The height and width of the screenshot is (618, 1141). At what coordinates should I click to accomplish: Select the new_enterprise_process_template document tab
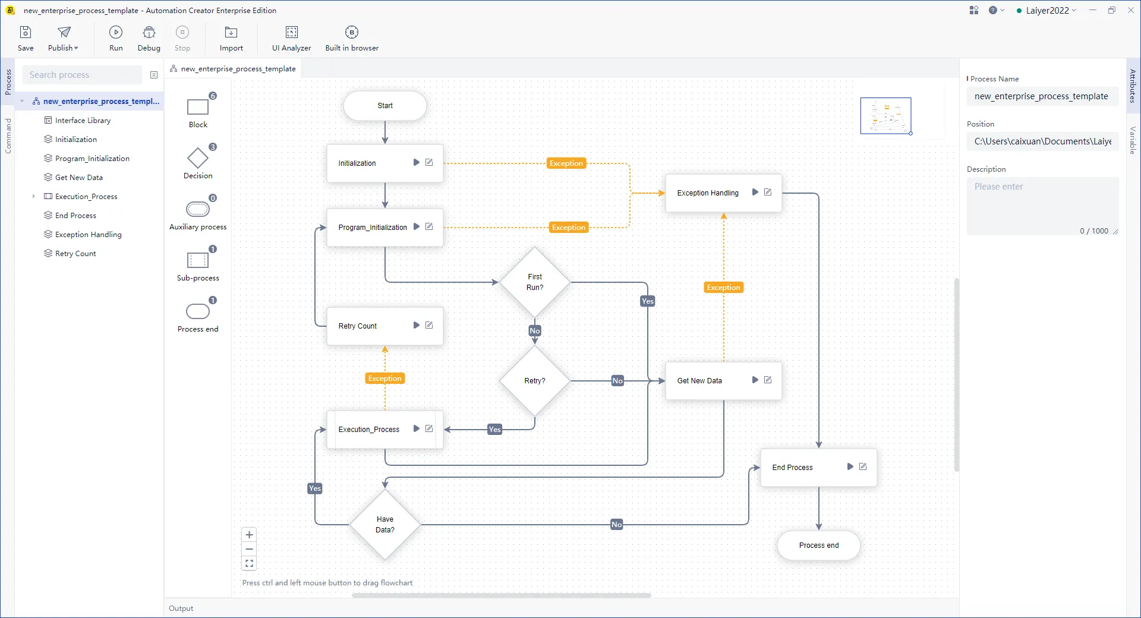tap(233, 69)
